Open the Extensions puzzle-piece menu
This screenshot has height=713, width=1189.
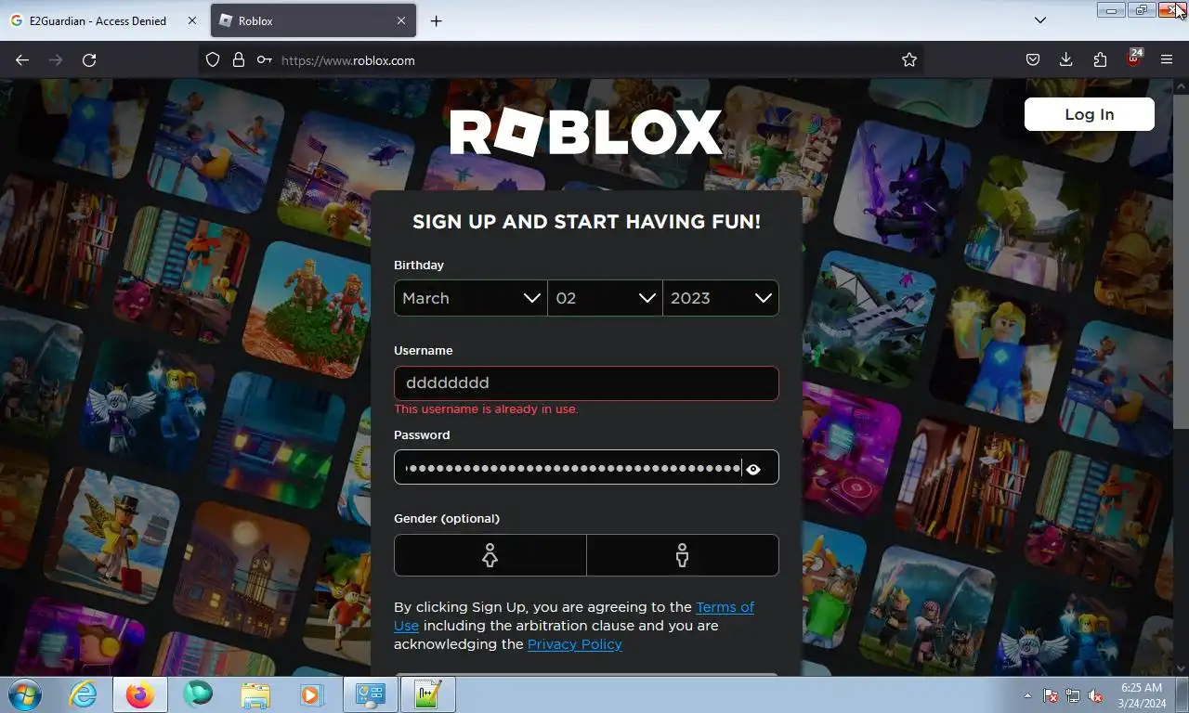tap(1100, 59)
